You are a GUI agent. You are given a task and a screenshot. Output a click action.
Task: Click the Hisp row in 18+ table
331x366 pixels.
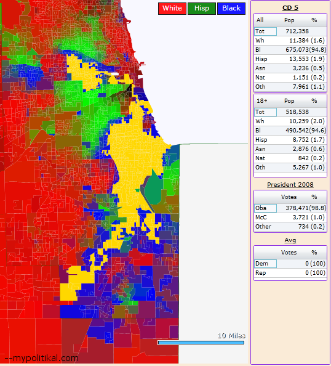click(x=290, y=140)
